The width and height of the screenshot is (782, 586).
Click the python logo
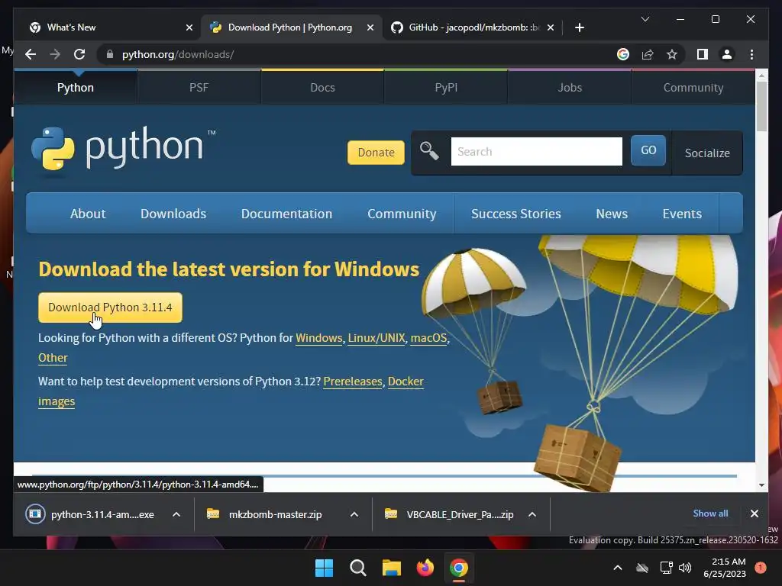(x=123, y=149)
